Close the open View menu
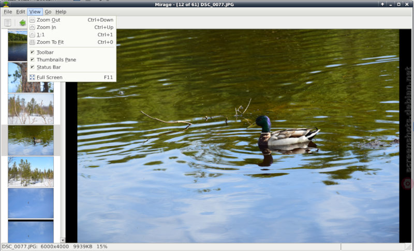This screenshot has width=414, height=251. tap(35, 12)
